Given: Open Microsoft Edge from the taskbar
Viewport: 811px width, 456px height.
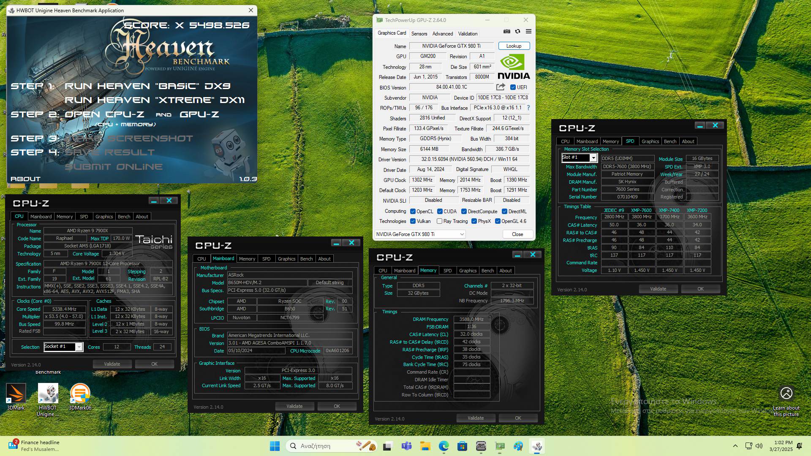Looking at the screenshot, I should click(444, 446).
